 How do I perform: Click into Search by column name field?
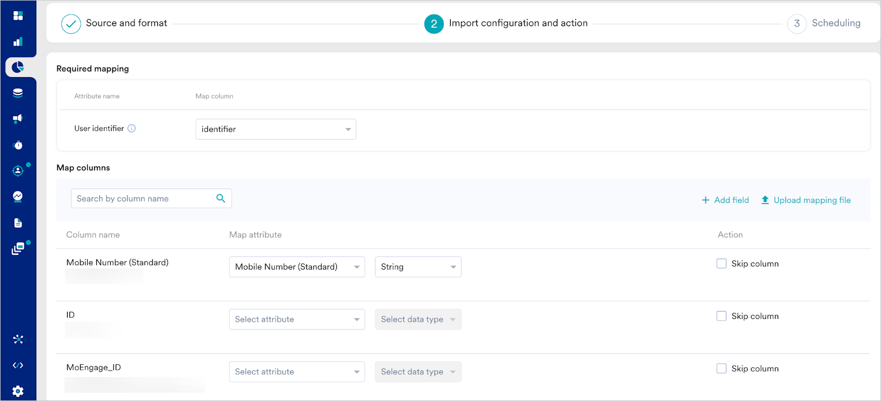point(143,199)
